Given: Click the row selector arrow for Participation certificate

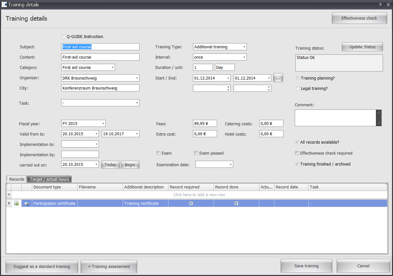Looking at the screenshot, I should tap(9, 203).
